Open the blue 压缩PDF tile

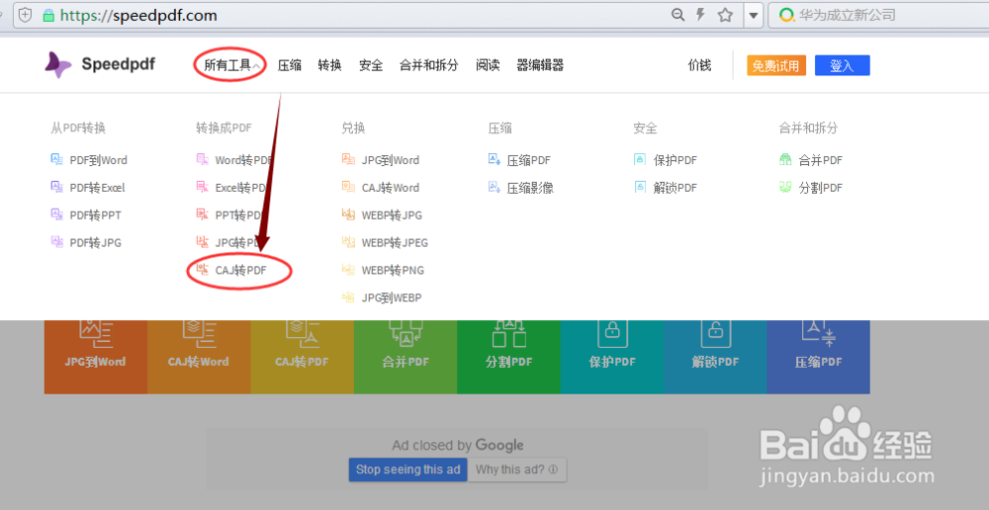click(x=819, y=356)
